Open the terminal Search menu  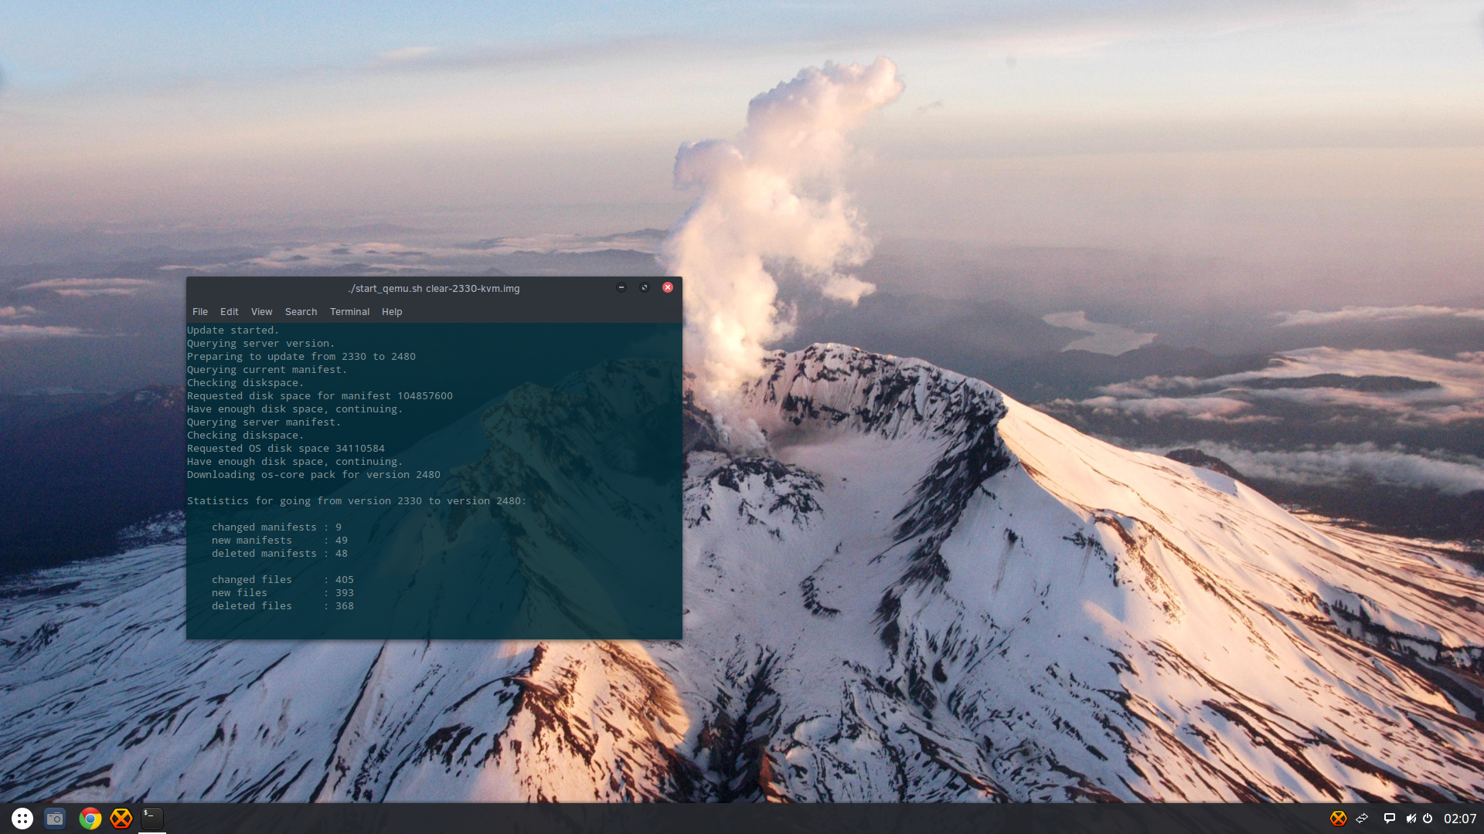(301, 312)
